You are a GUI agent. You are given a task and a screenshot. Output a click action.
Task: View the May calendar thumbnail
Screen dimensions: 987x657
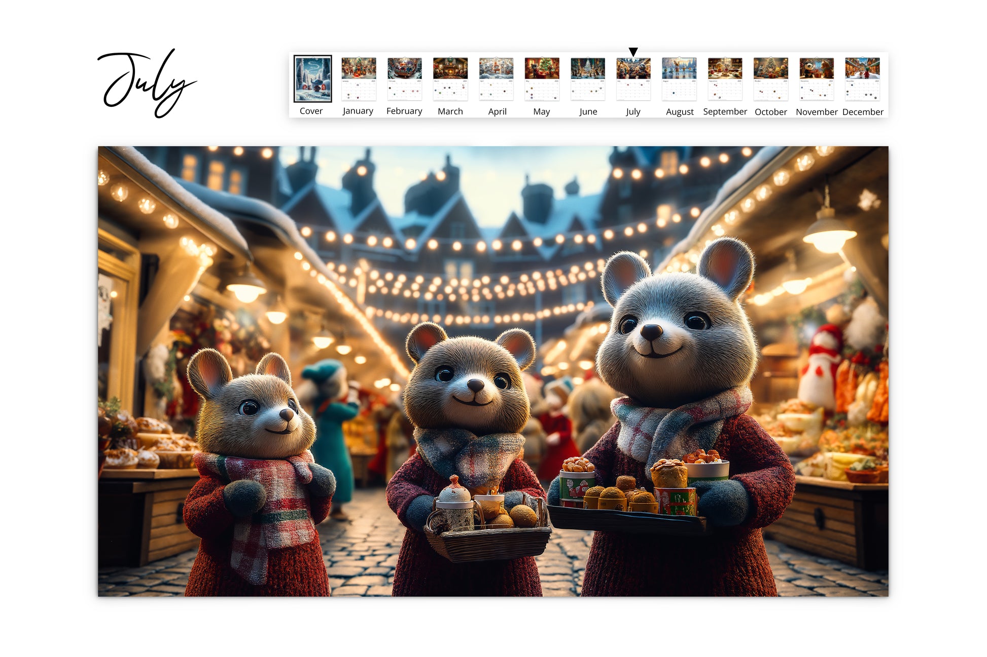tap(542, 79)
